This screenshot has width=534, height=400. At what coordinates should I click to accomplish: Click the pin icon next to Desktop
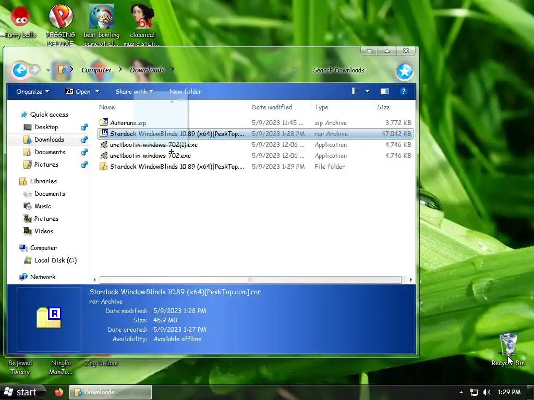pyautogui.click(x=84, y=127)
